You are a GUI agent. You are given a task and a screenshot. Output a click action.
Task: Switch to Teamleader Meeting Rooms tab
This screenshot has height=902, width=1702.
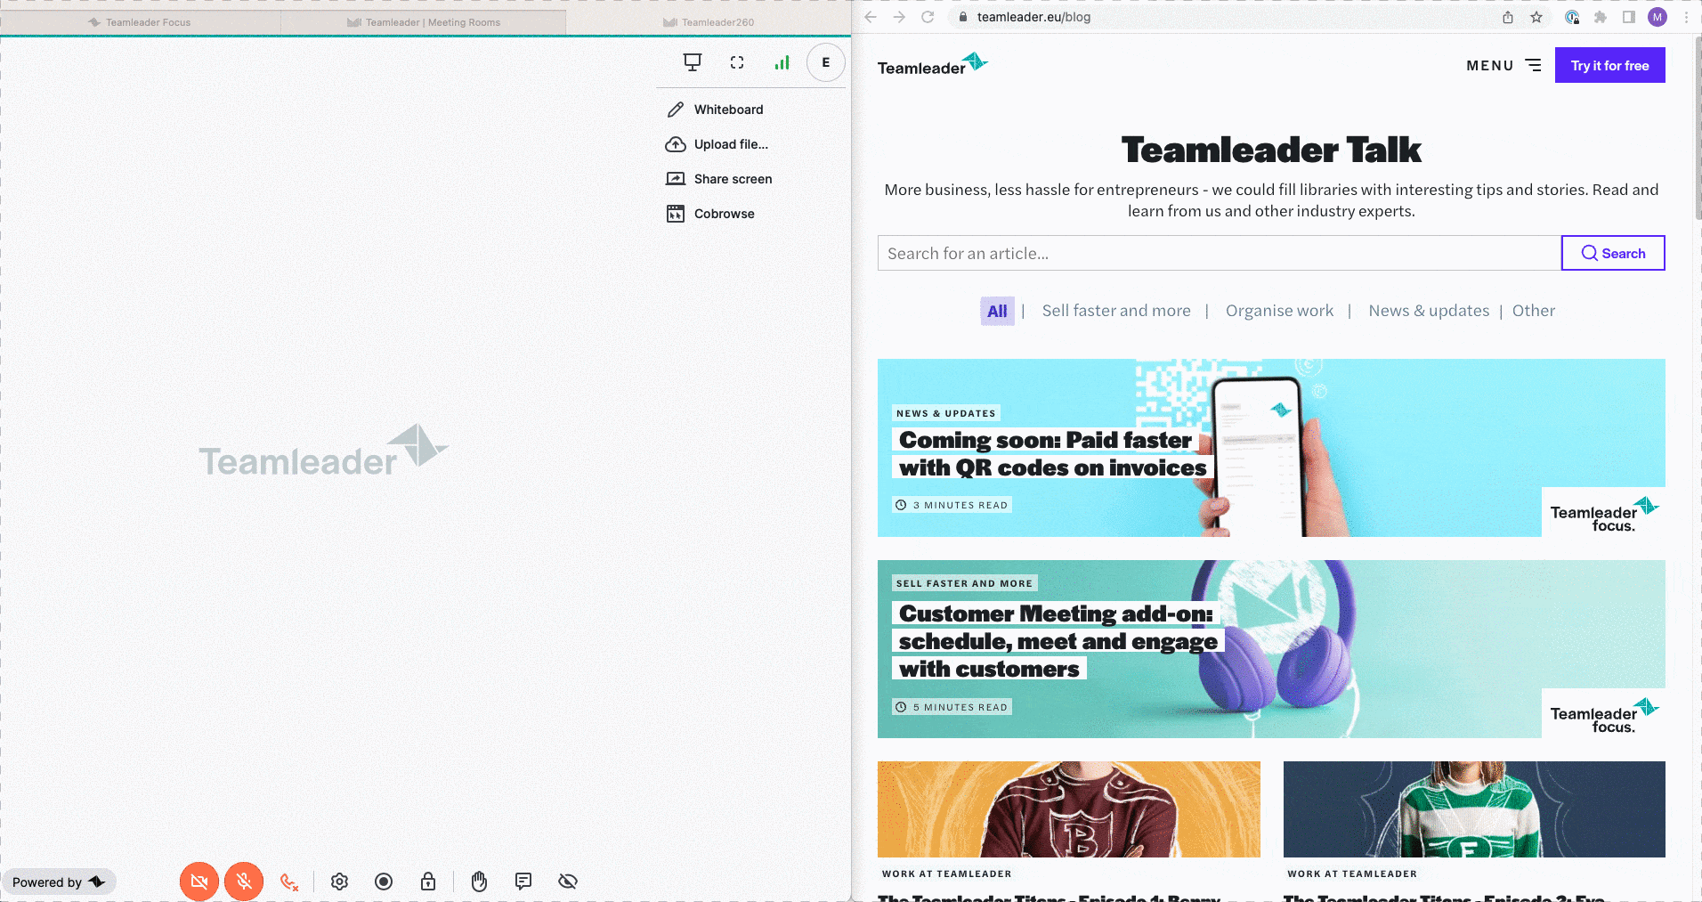[424, 22]
